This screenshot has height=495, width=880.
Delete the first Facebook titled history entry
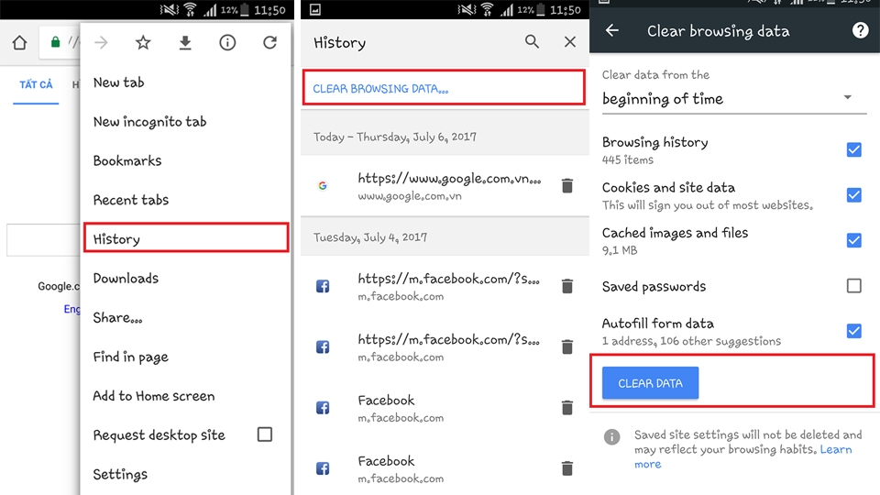click(x=567, y=407)
